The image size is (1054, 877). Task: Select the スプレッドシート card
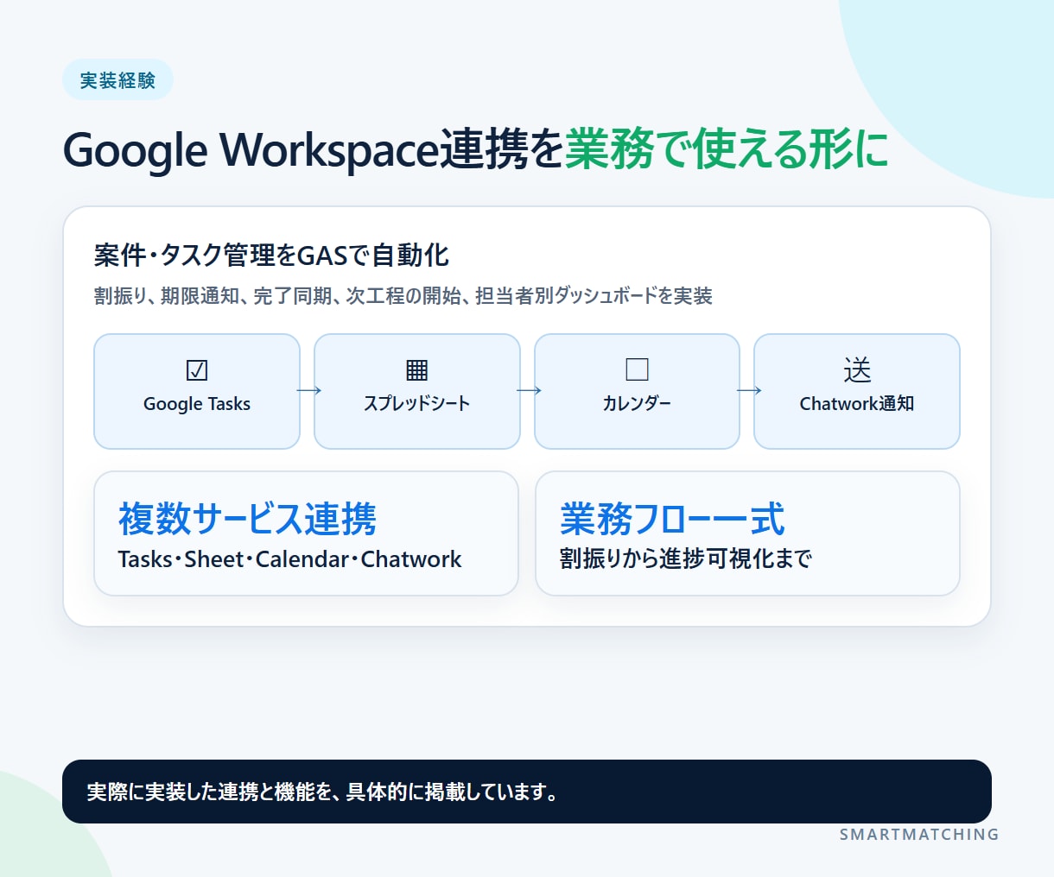(x=417, y=391)
